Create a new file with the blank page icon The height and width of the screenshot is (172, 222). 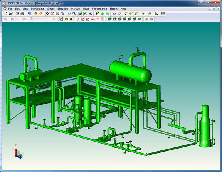[6, 13]
